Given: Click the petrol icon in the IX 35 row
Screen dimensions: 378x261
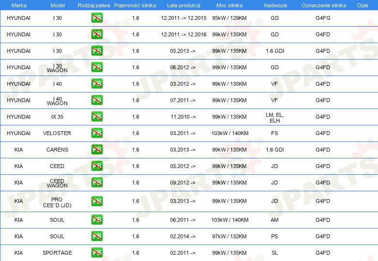Looking at the screenshot, I should [x=97, y=116].
